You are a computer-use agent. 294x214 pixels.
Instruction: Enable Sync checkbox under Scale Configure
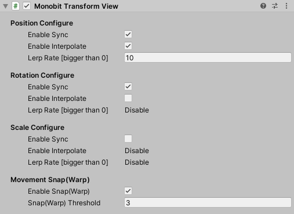128,139
